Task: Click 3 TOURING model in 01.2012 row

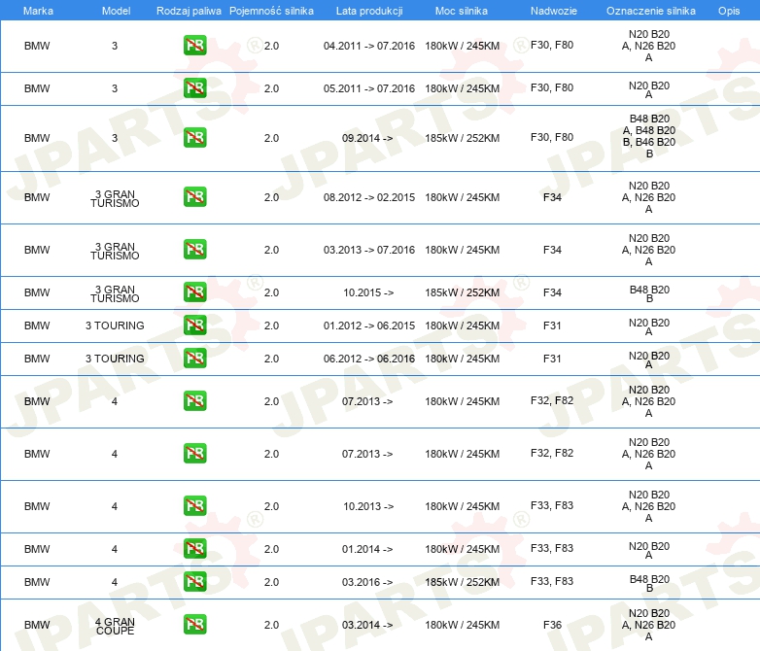Action: tap(115, 325)
